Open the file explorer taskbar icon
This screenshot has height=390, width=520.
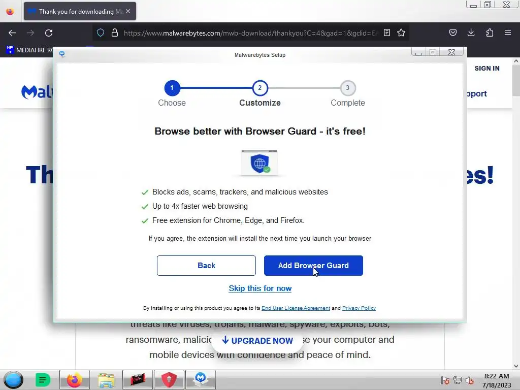(106, 380)
